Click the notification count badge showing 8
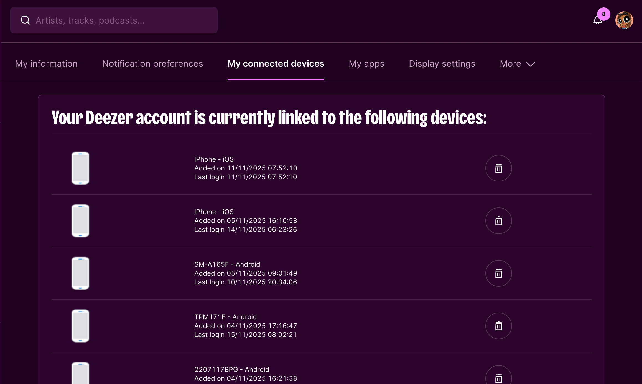Image resolution: width=642 pixels, height=384 pixels. tap(603, 14)
